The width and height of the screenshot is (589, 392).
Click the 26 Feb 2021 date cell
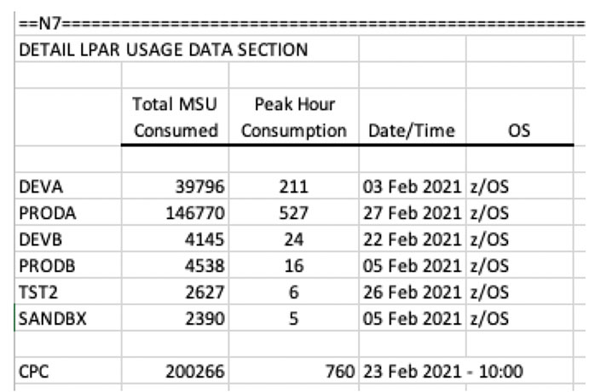pyautogui.click(x=413, y=291)
